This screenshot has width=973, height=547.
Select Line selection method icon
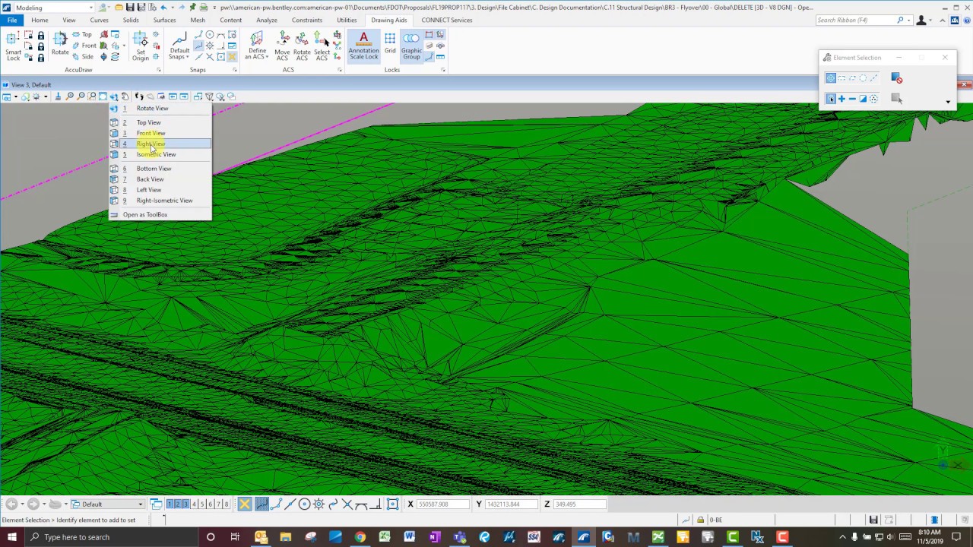point(873,78)
